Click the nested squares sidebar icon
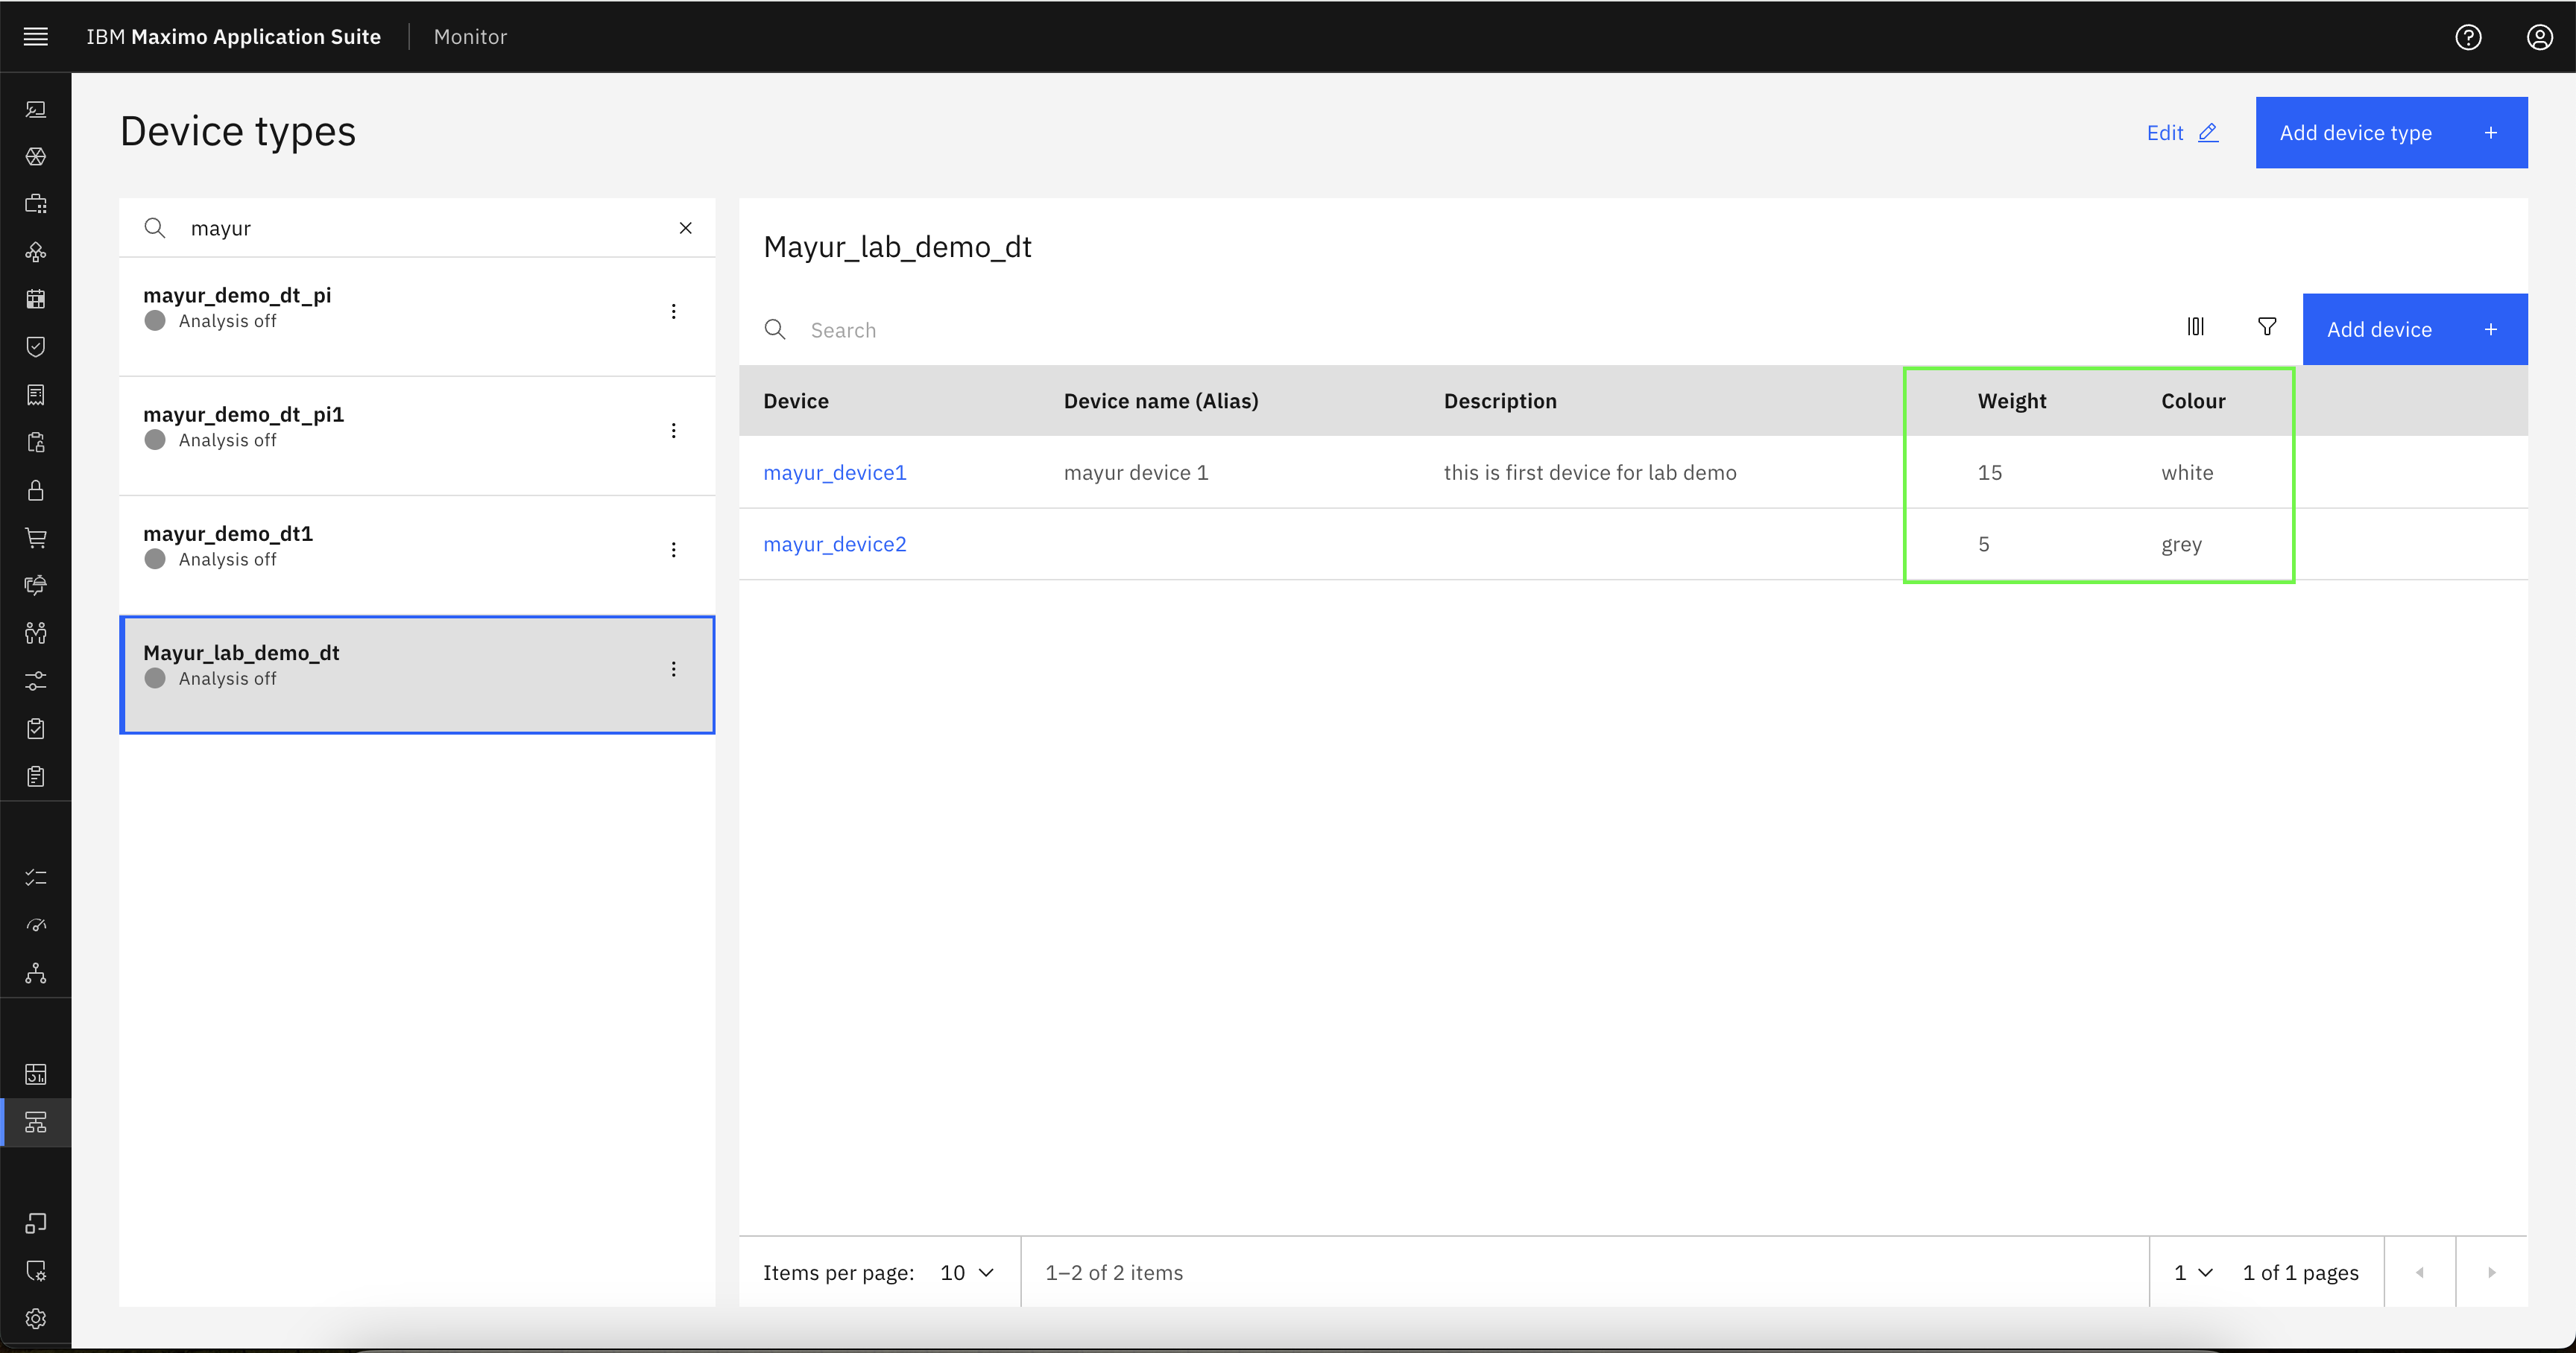 (36, 1223)
